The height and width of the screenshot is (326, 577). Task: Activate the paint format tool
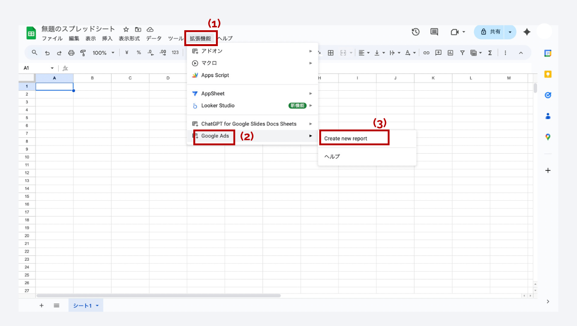click(83, 53)
